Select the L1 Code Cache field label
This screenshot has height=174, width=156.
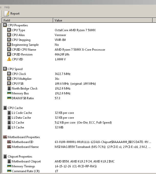(x=22, y=113)
